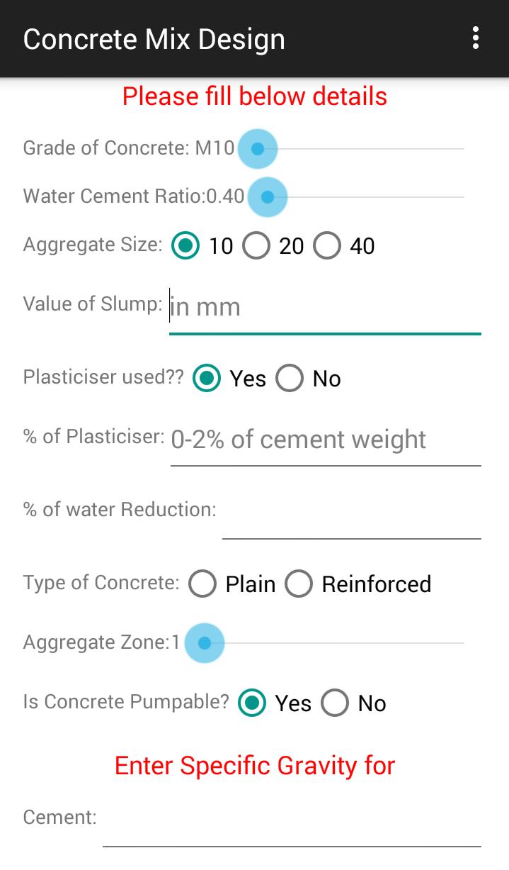Image resolution: width=509 pixels, height=870 pixels.
Task: Adjust the Grade of Concrete slider
Action: pyautogui.click(x=257, y=149)
